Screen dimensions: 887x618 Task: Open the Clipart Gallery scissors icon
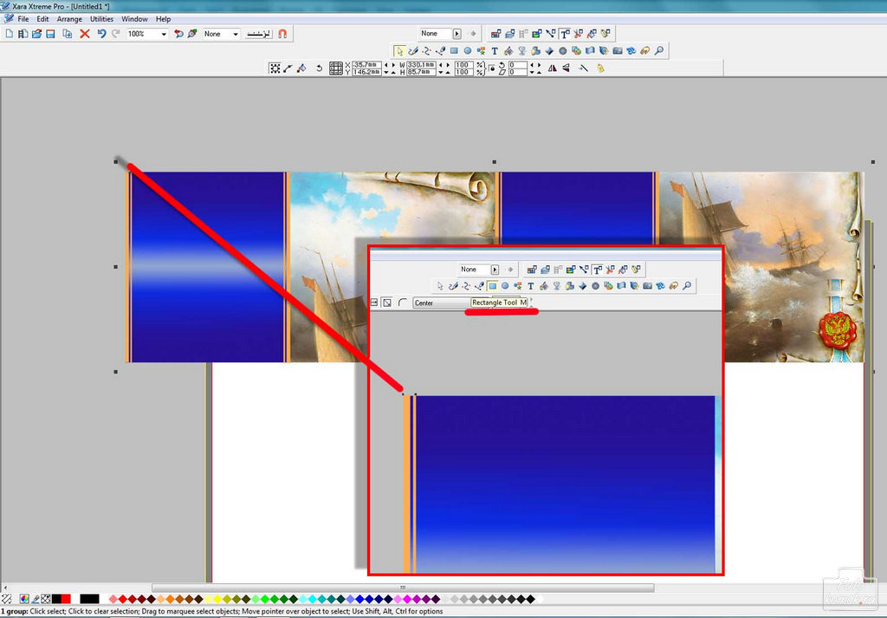(x=578, y=34)
